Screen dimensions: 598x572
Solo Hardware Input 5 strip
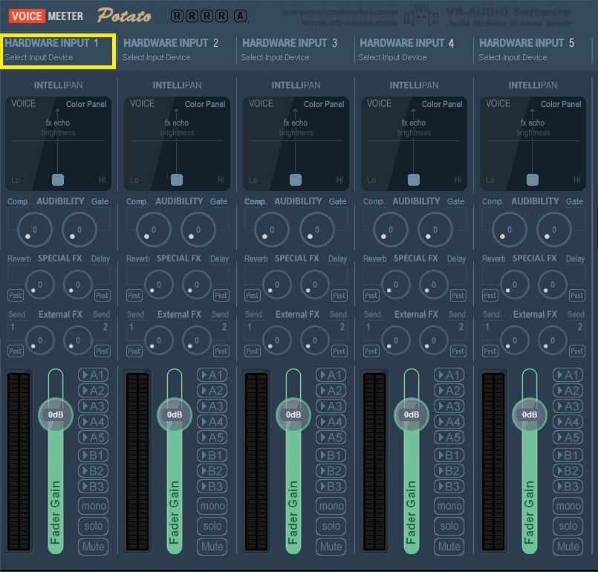tap(568, 526)
